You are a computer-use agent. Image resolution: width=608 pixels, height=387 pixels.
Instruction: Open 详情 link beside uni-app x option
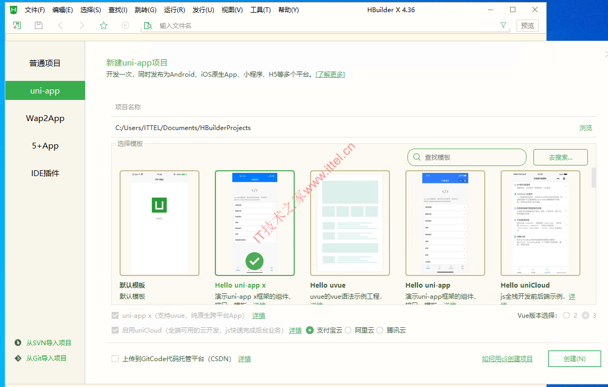coord(259,316)
